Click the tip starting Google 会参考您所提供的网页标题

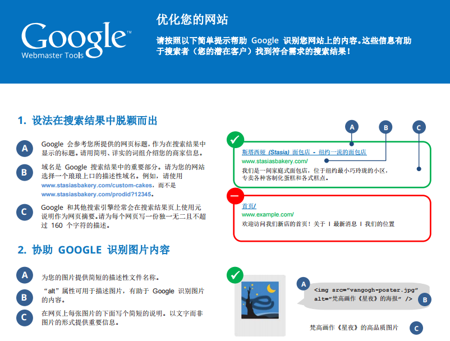point(123,148)
